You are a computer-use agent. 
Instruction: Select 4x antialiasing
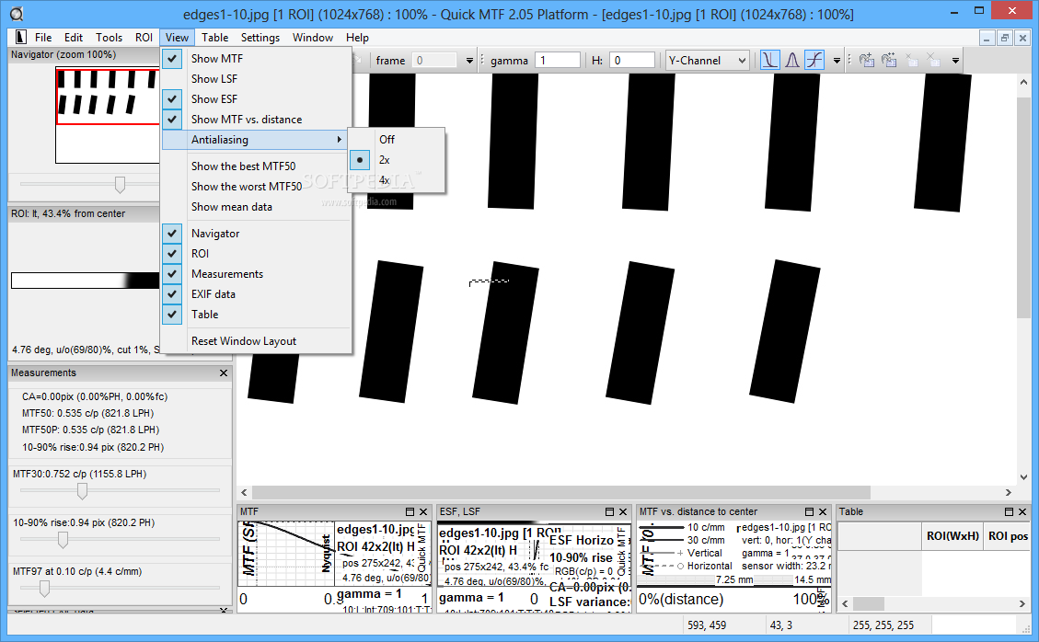[x=397, y=180]
